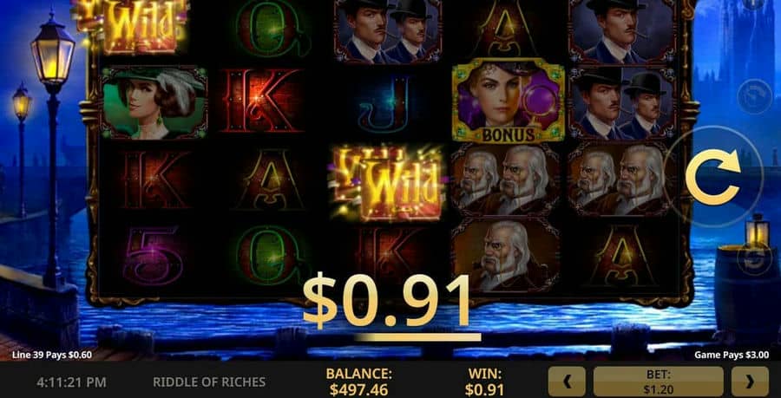Viewport: 781px width, 398px height.
Task: Click the BALANCE $497.46 readout
Action: tap(358, 382)
